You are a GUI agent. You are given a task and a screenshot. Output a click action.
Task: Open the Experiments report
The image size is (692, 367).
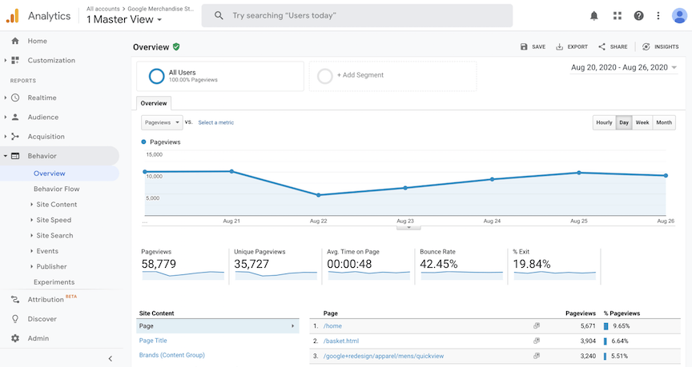[54, 282]
